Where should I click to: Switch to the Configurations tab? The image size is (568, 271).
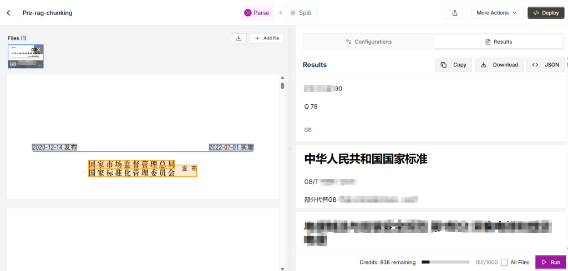[368, 42]
